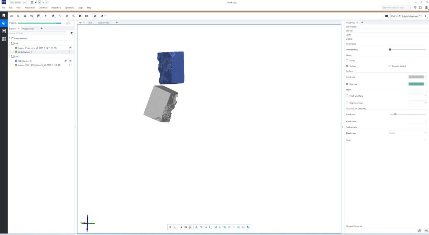Viewport: 429px width, 235px height.
Task: Switch to the Section View tab
Action: point(104,23)
